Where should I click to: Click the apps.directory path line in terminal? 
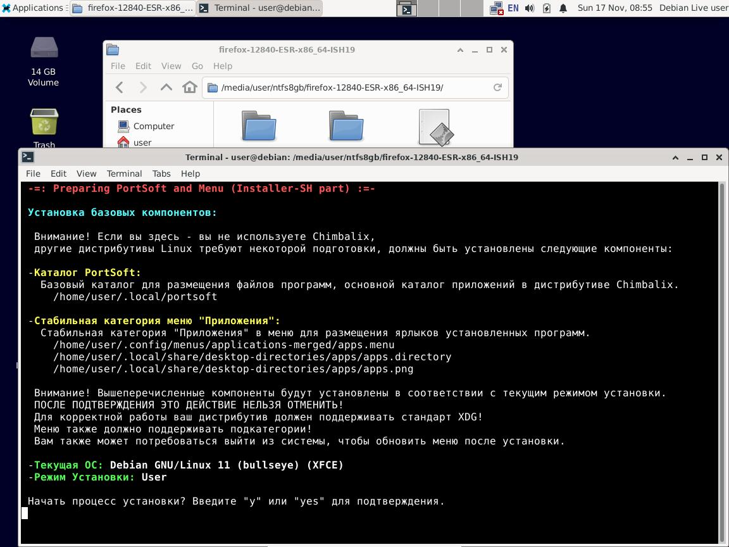click(x=252, y=357)
